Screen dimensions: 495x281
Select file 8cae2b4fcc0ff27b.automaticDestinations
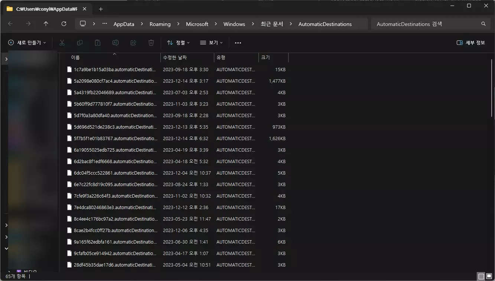tap(115, 230)
